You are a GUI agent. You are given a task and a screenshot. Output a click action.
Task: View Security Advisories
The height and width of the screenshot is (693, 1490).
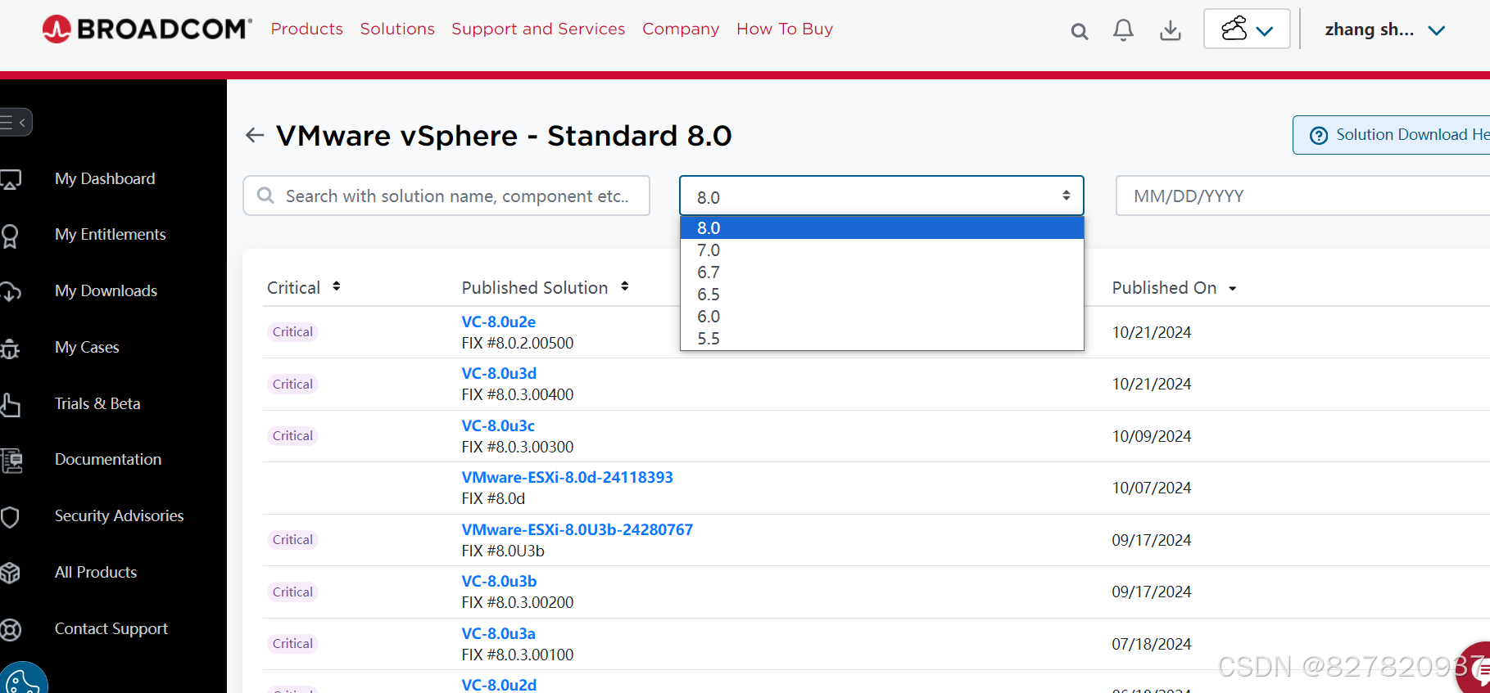point(120,516)
